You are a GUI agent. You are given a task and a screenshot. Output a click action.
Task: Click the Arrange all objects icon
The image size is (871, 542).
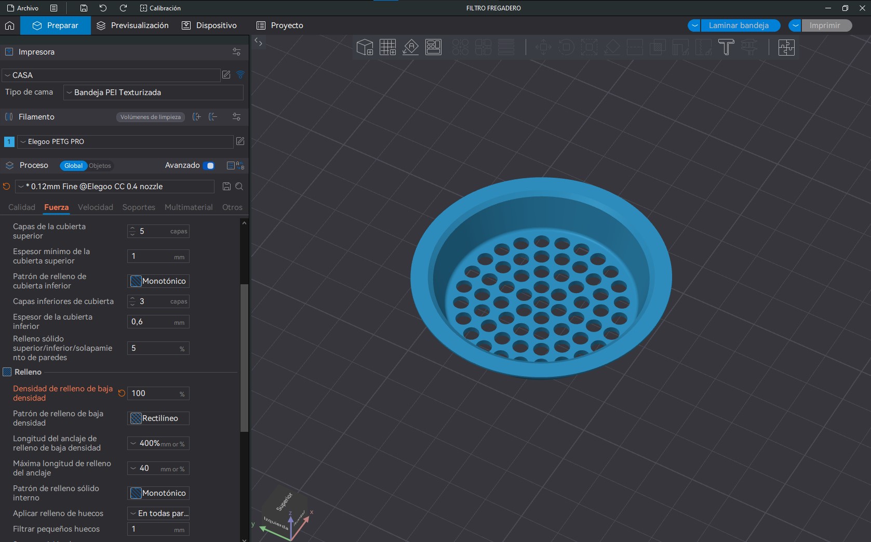(433, 47)
